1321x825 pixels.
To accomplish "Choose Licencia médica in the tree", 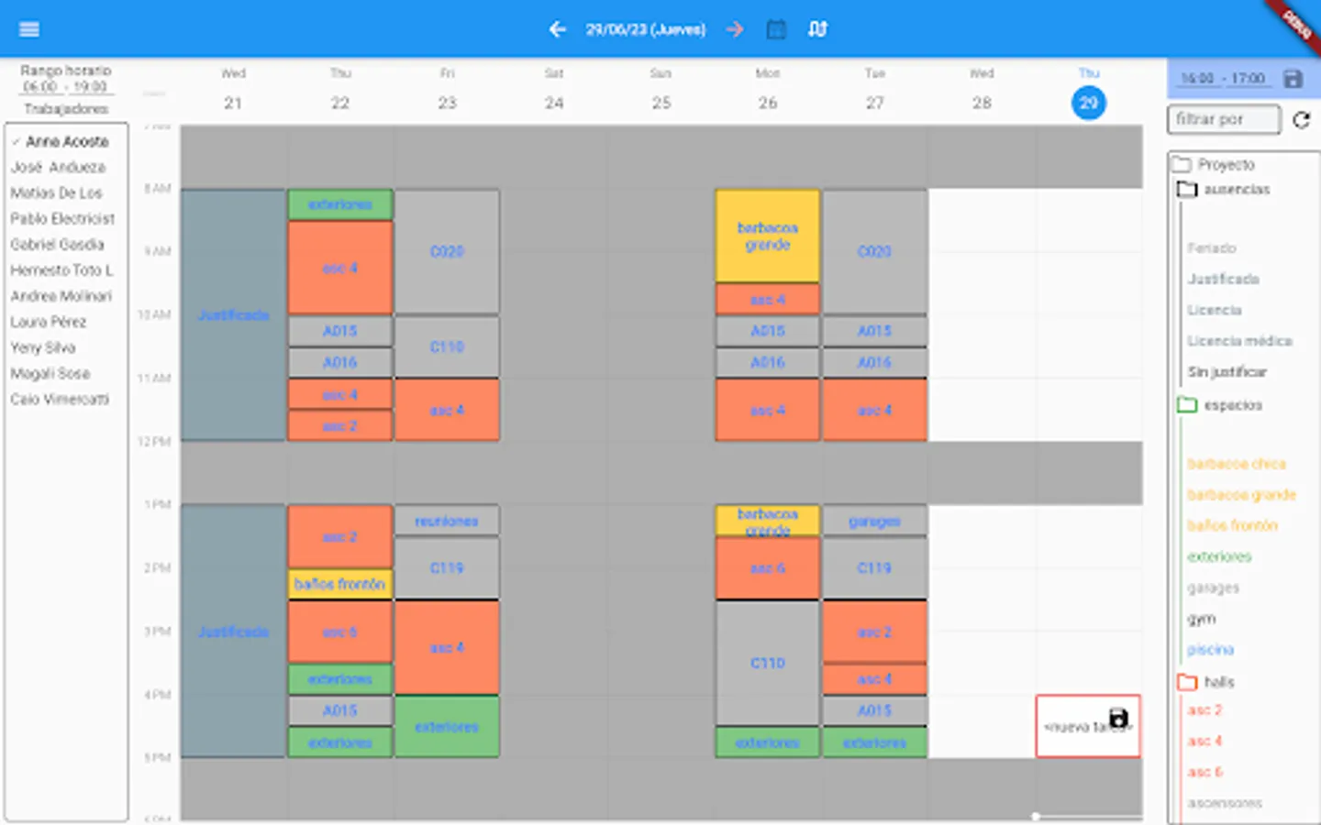I will click(1239, 341).
